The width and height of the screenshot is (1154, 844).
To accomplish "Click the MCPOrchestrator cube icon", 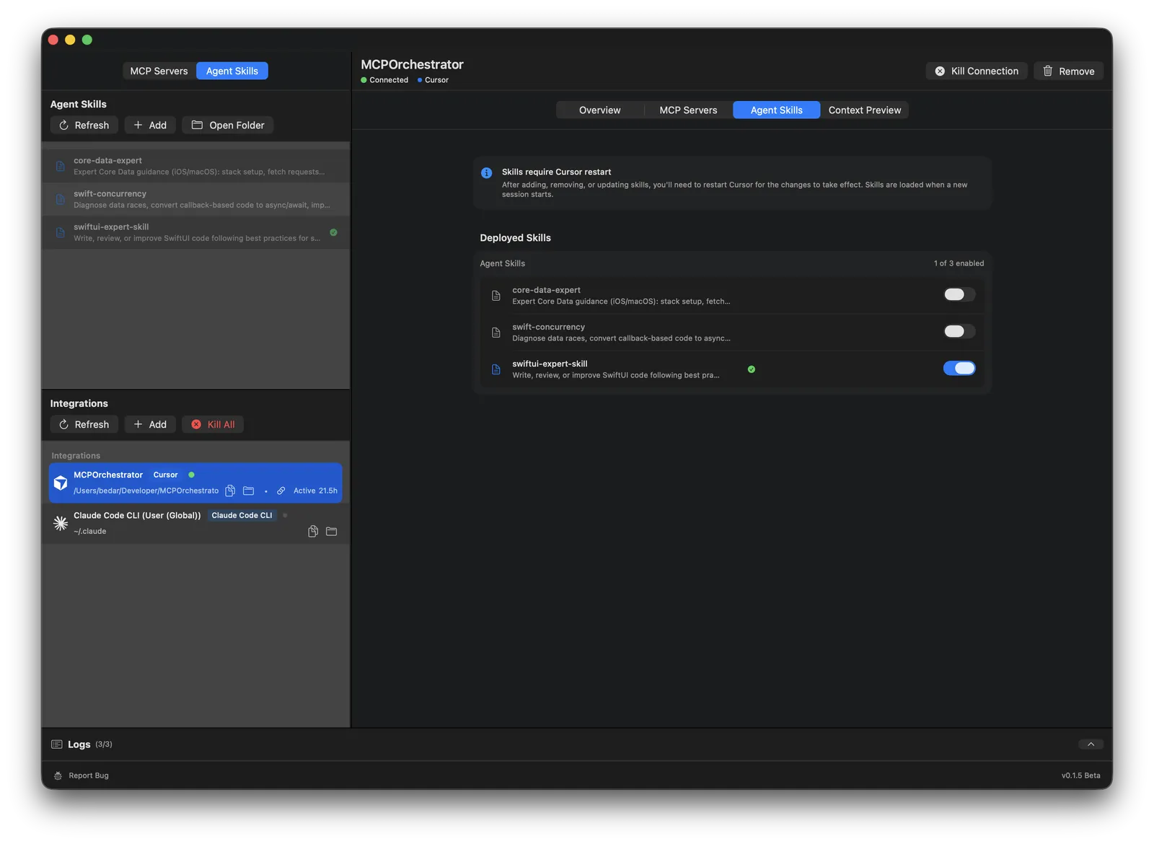I will click(x=61, y=483).
